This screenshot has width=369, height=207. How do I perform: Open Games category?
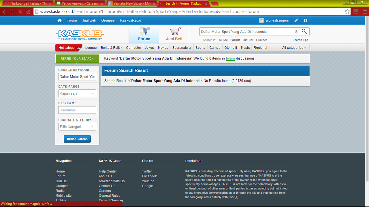[x=215, y=48]
